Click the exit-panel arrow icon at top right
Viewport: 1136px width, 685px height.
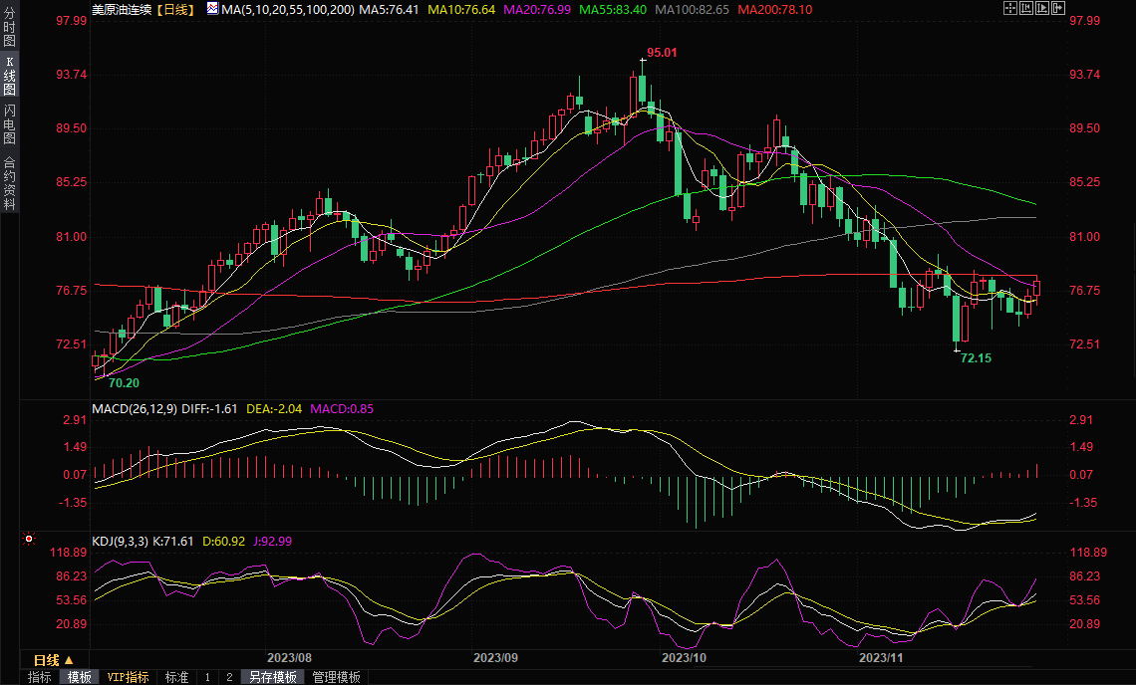1060,9
